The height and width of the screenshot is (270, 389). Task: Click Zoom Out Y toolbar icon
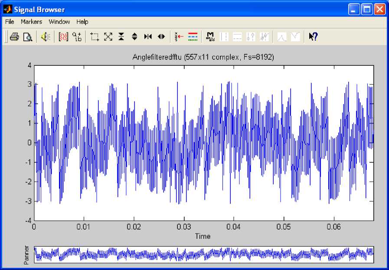134,37
